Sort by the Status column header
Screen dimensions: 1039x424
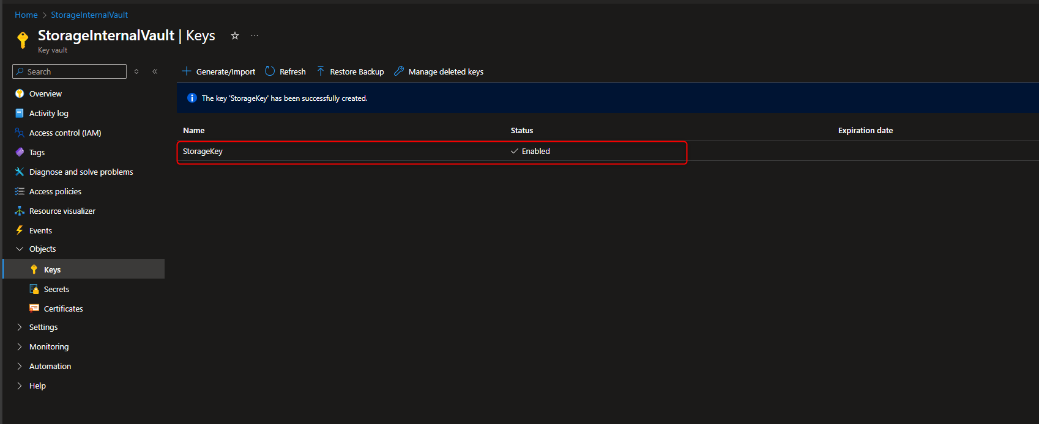click(x=522, y=130)
